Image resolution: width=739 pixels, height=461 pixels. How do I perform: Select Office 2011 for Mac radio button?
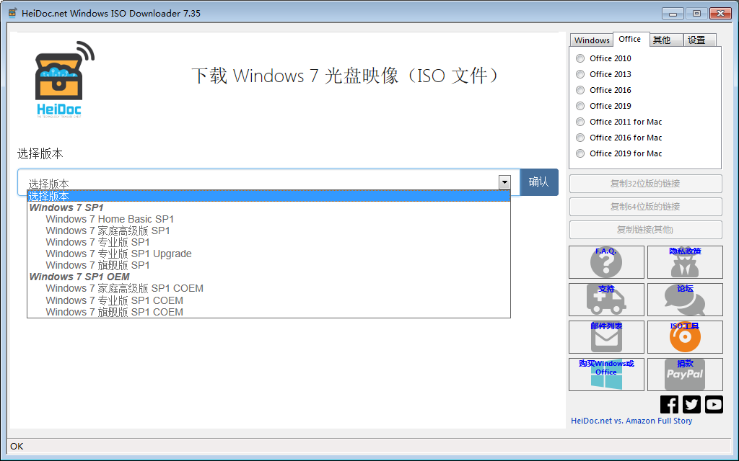pos(580,122)
